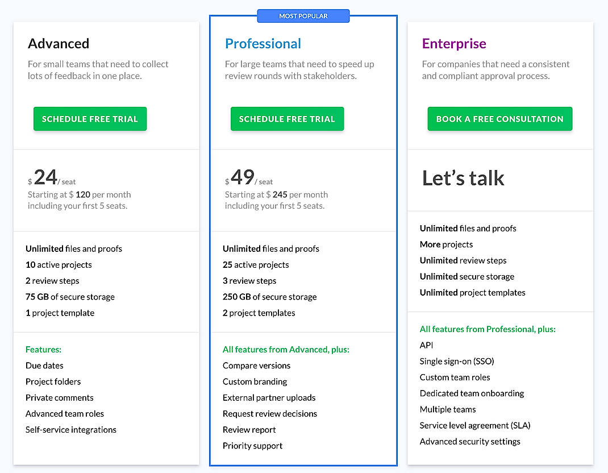
Task: Select Single sign-on (SSO) under Enterprise
Action: pos(457,361)
